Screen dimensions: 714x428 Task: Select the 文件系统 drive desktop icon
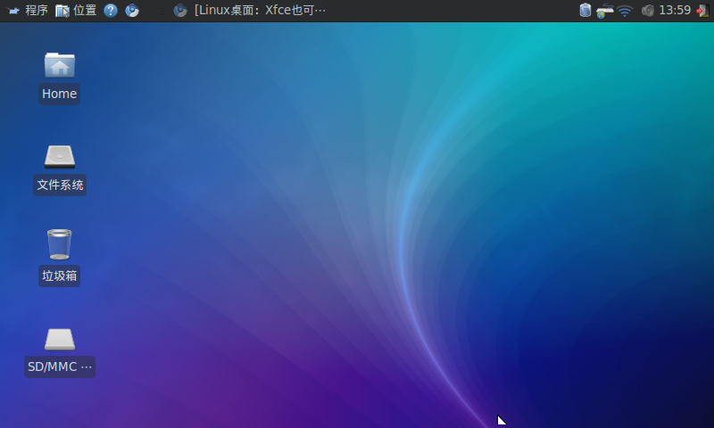[60, 169]
